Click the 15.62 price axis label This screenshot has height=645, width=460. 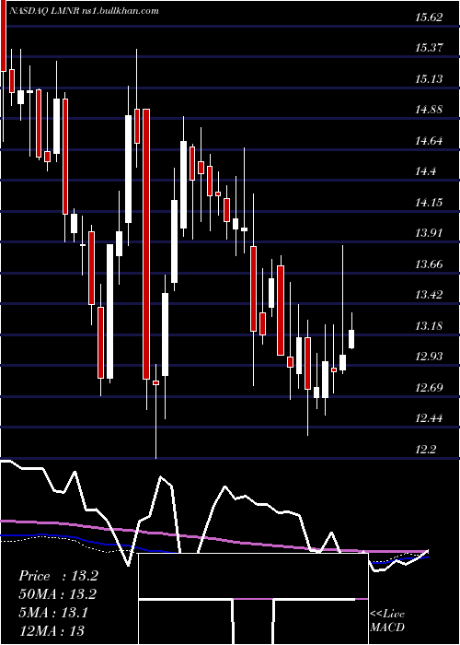click(429, 17)
